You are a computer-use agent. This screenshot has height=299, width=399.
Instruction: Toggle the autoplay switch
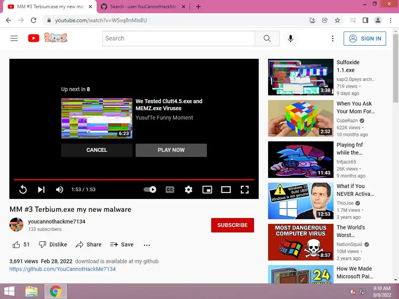[x=150, y=190]
